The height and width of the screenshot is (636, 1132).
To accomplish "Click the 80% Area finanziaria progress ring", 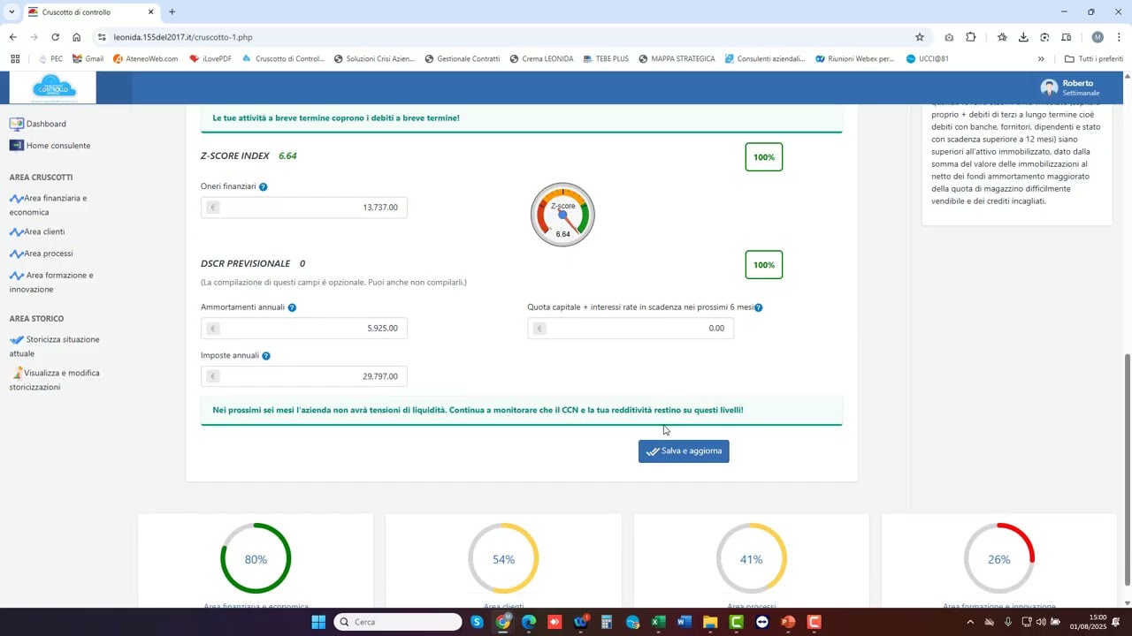I will (x=256, y=559).
